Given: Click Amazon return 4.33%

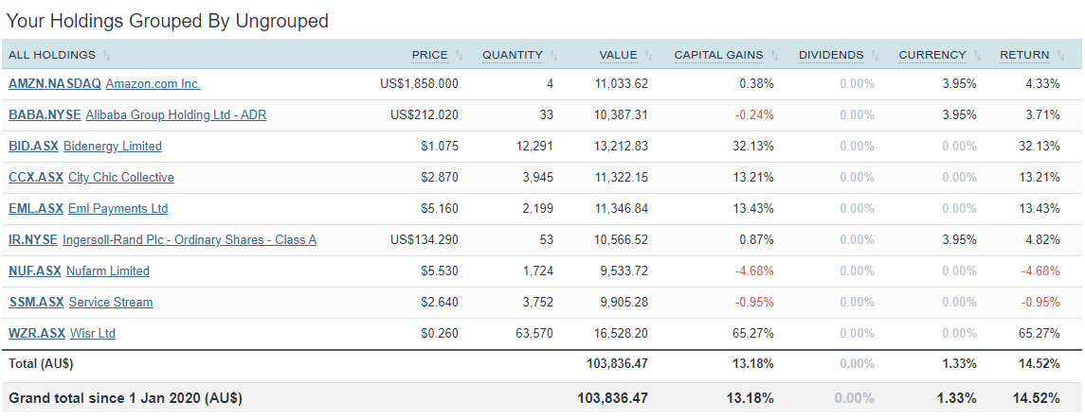Looking at the screenshot, I should 1042,84.
